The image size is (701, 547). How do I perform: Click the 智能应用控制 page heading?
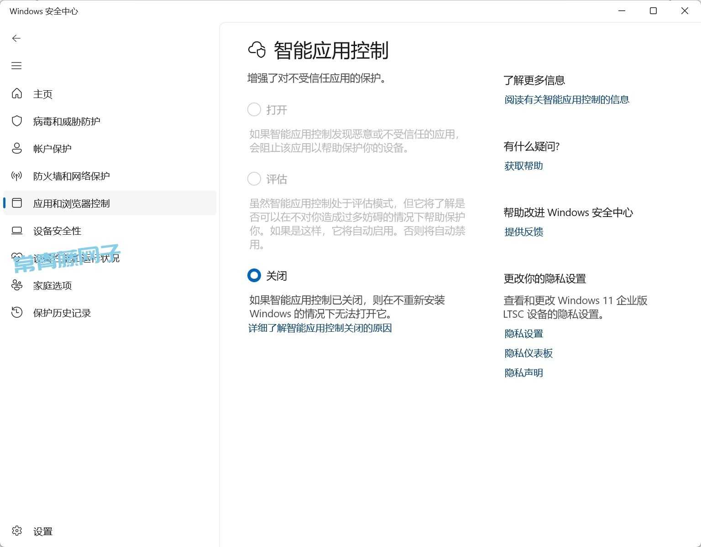tap(331, 50)
